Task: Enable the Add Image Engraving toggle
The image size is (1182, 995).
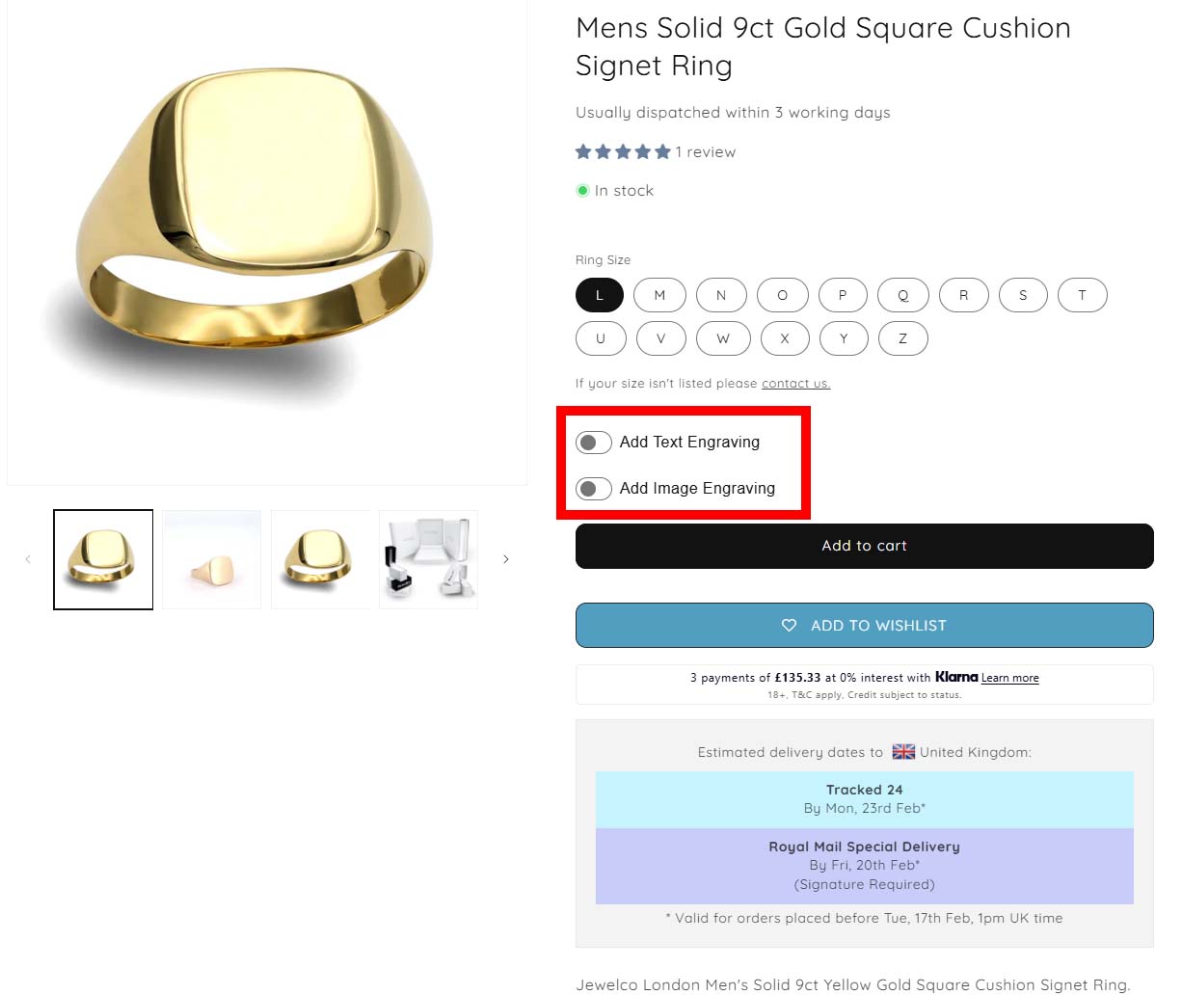Action: [x=594, y=489]
